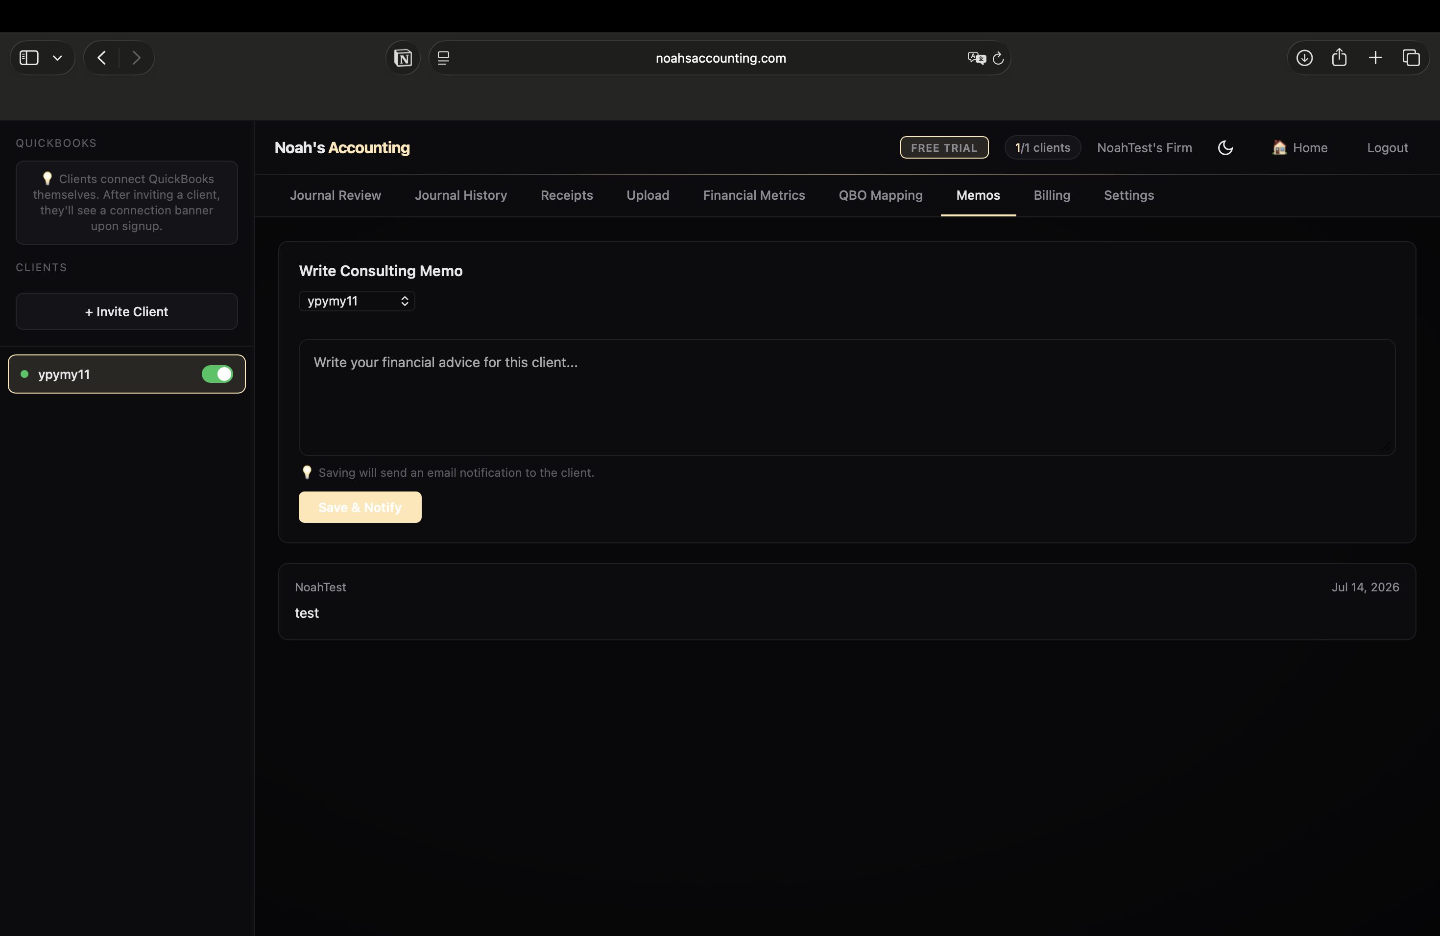1440x936 pixels.
Task: Expand sidebar options chevron
Action: coord(57,58)
